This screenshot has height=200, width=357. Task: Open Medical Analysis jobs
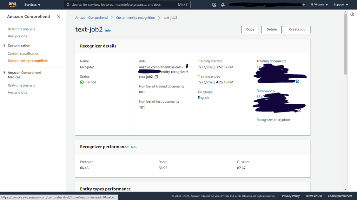point(17,92)
